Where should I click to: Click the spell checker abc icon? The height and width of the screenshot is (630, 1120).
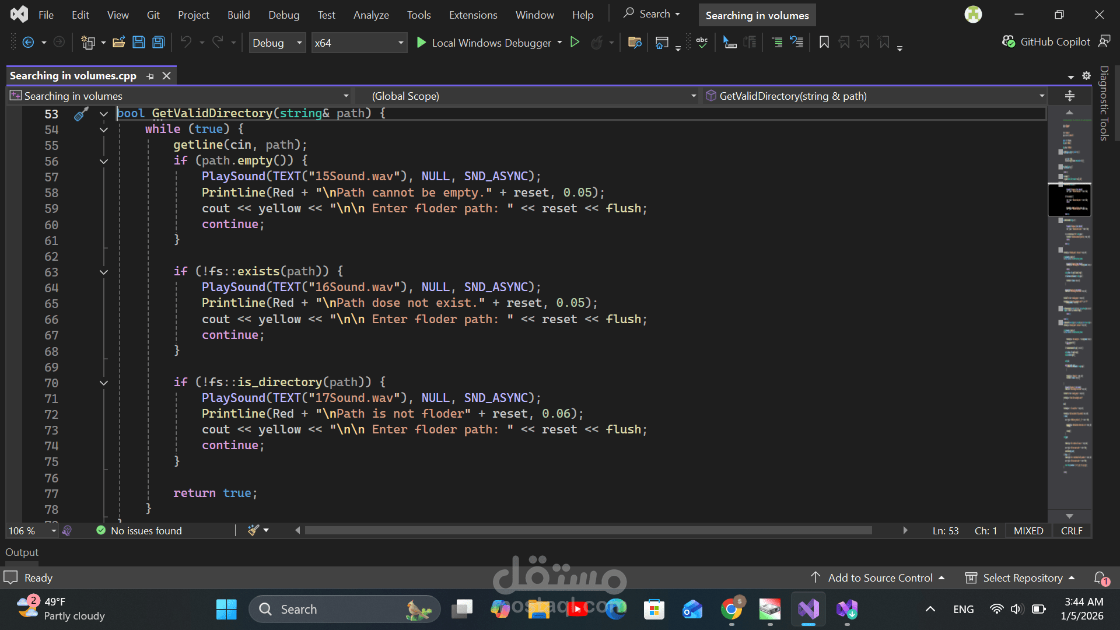coord(702,43)
